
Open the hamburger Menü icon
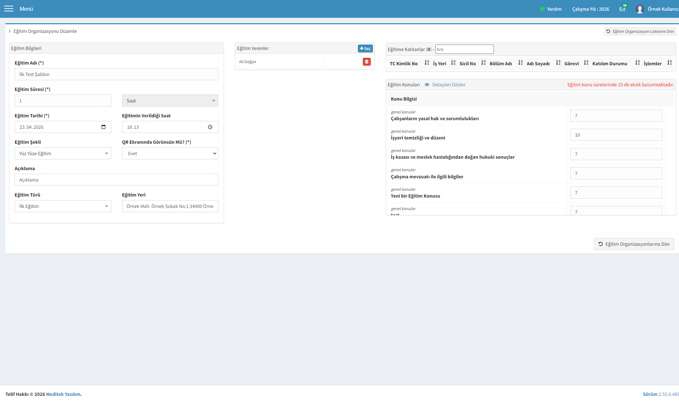tap(9, 9)
